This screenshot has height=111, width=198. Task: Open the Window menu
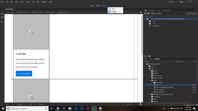coord(44,2)
